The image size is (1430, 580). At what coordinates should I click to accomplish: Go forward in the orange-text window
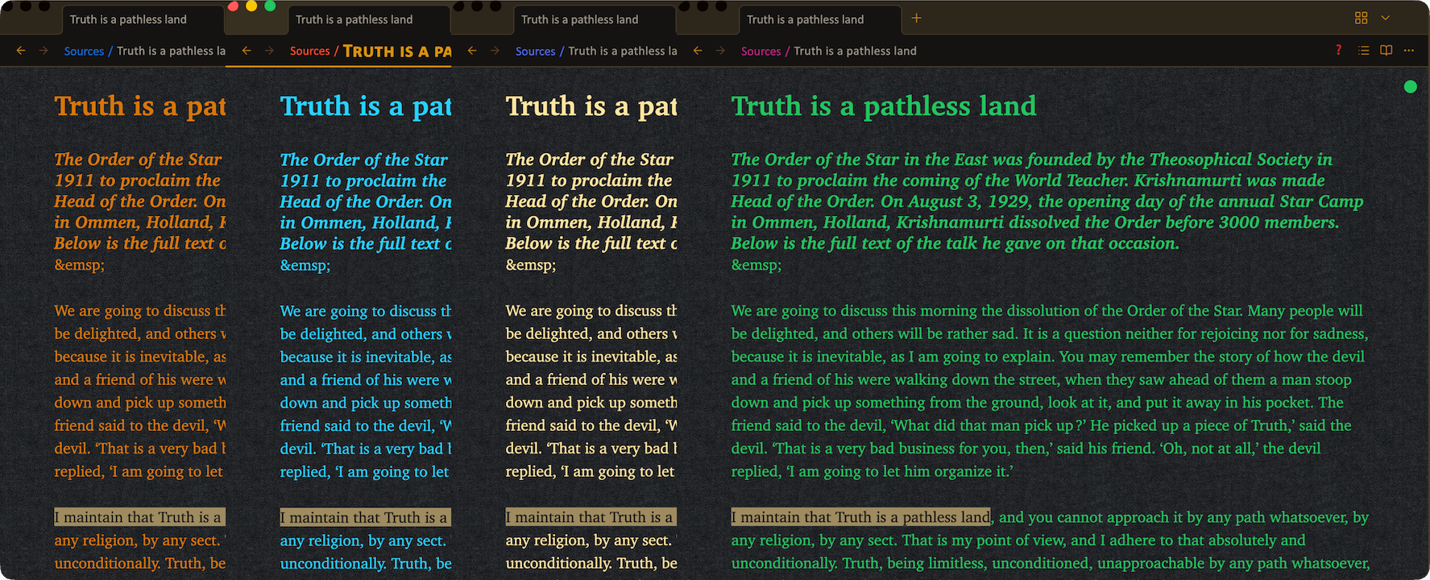point(44,51)
